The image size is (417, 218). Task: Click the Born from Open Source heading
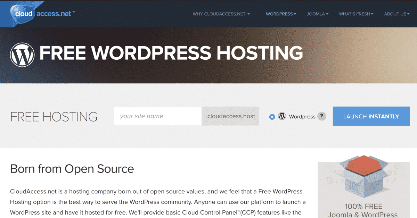tap(72, 169)
